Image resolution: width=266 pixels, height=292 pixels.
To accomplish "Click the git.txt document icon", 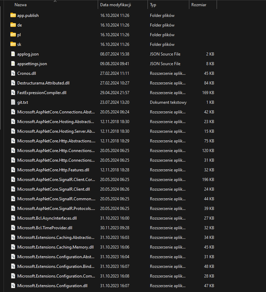I will tap(13, 102).
